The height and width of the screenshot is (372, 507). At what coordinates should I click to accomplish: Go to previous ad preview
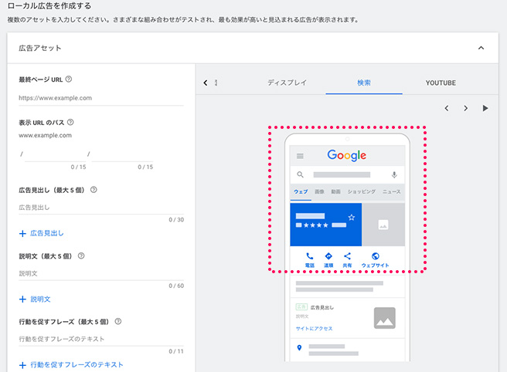(x=447, y=109)
